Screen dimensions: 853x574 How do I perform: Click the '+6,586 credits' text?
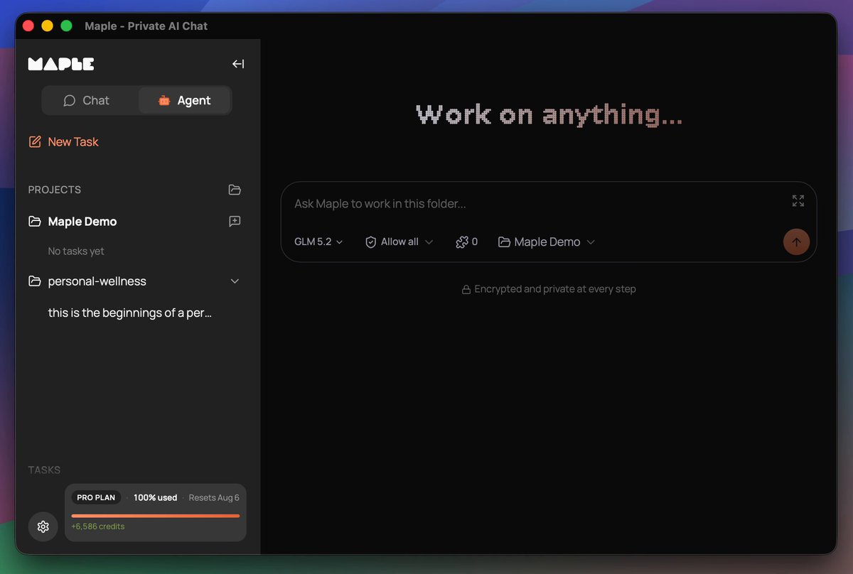(x=97, y=526)
